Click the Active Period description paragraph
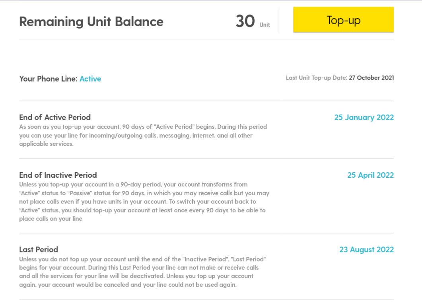422x303 pixels. [143, 136]
